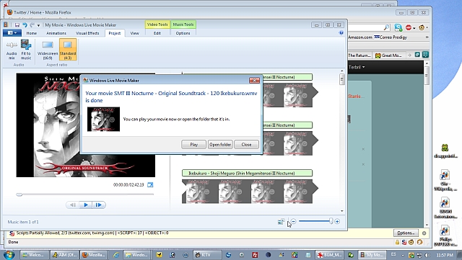Image resolution: width=462 pixels, height=260 pixels.
Task: Click Open folder in the dialog
Action: (x=220, y=145)
